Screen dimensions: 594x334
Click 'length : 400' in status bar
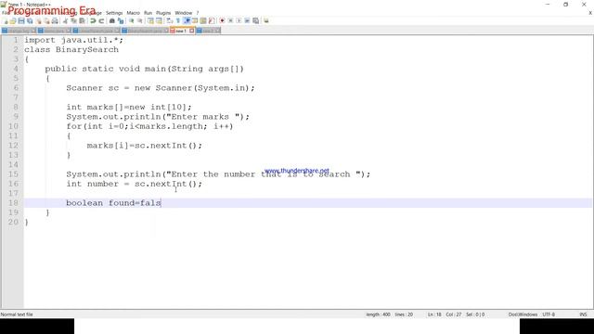click(378, 315)
